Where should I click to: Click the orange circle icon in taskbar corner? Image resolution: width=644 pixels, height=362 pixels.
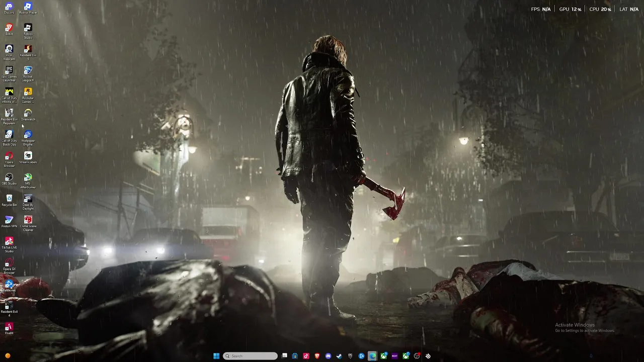8,356
